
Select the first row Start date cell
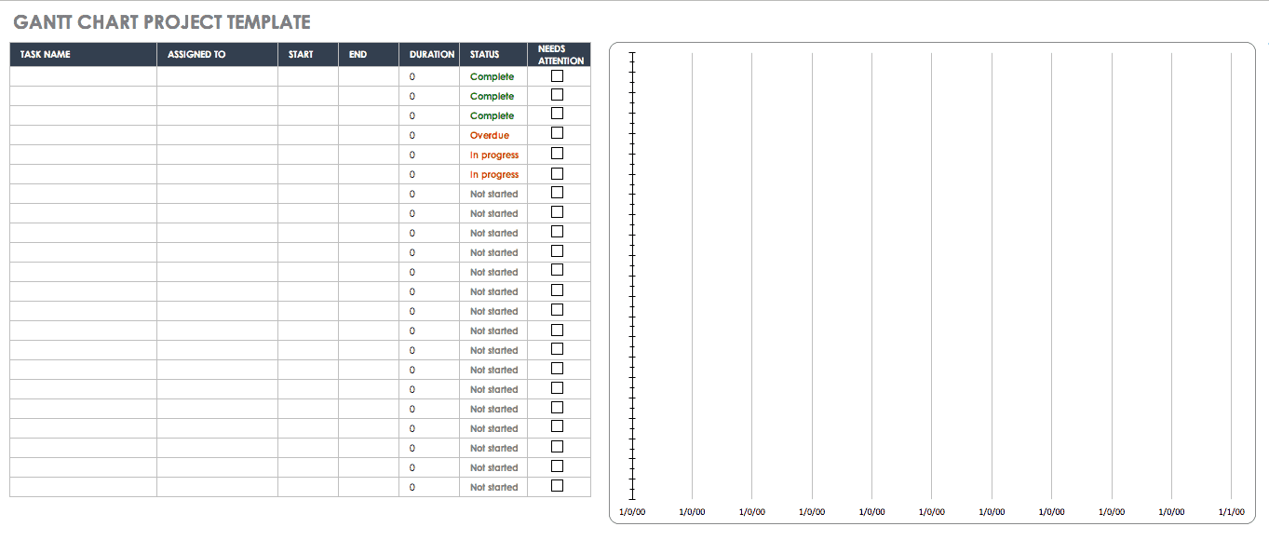point(307,77)
